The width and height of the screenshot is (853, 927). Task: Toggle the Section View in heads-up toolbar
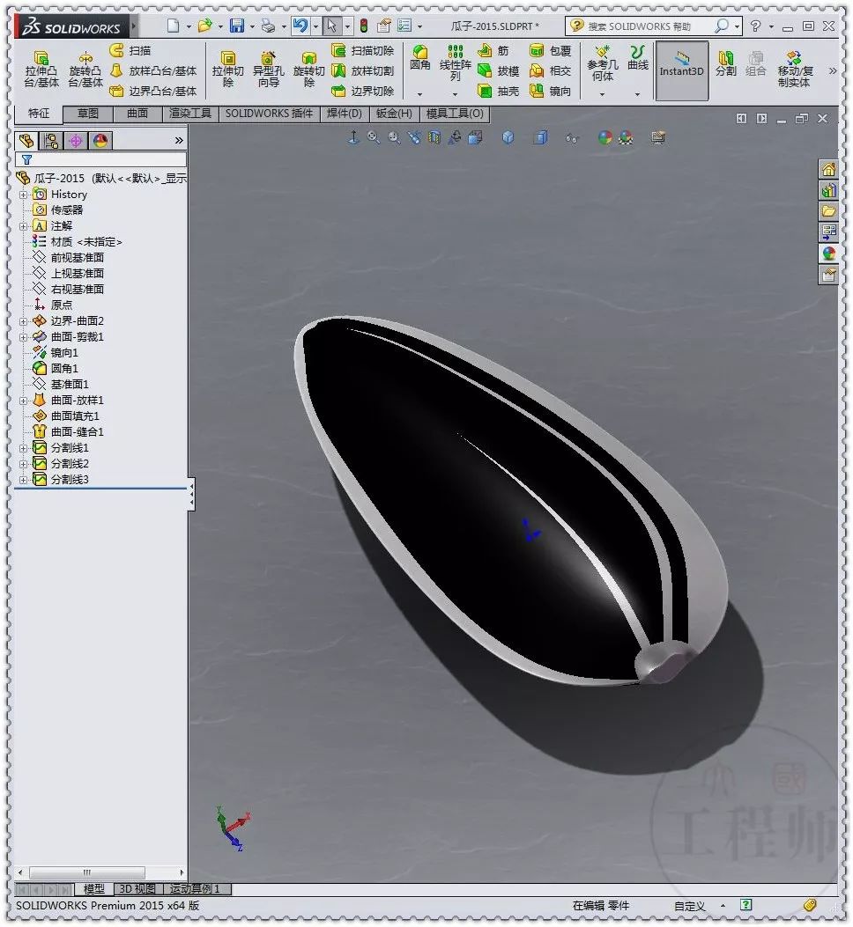pyautogui.click(x=434, y=138)
